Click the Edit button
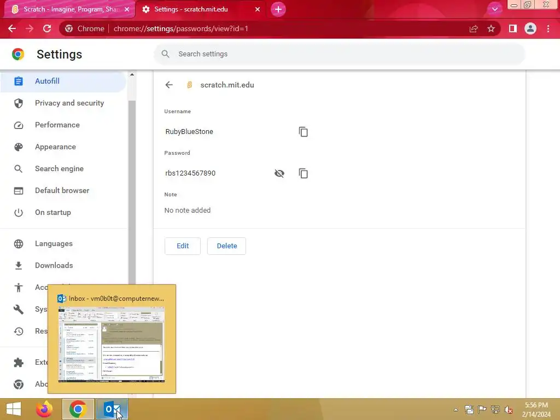 pyautogui.click(x=183, y=246)
